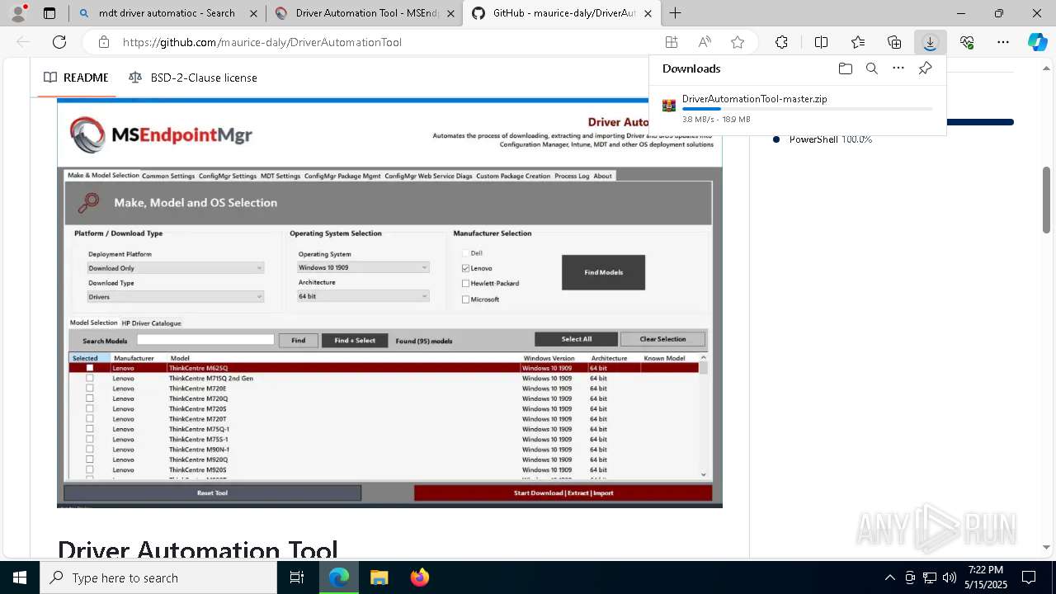Show hidden system tray icons
Viewport: 1056px width, 594px height.
pos(889,577)
